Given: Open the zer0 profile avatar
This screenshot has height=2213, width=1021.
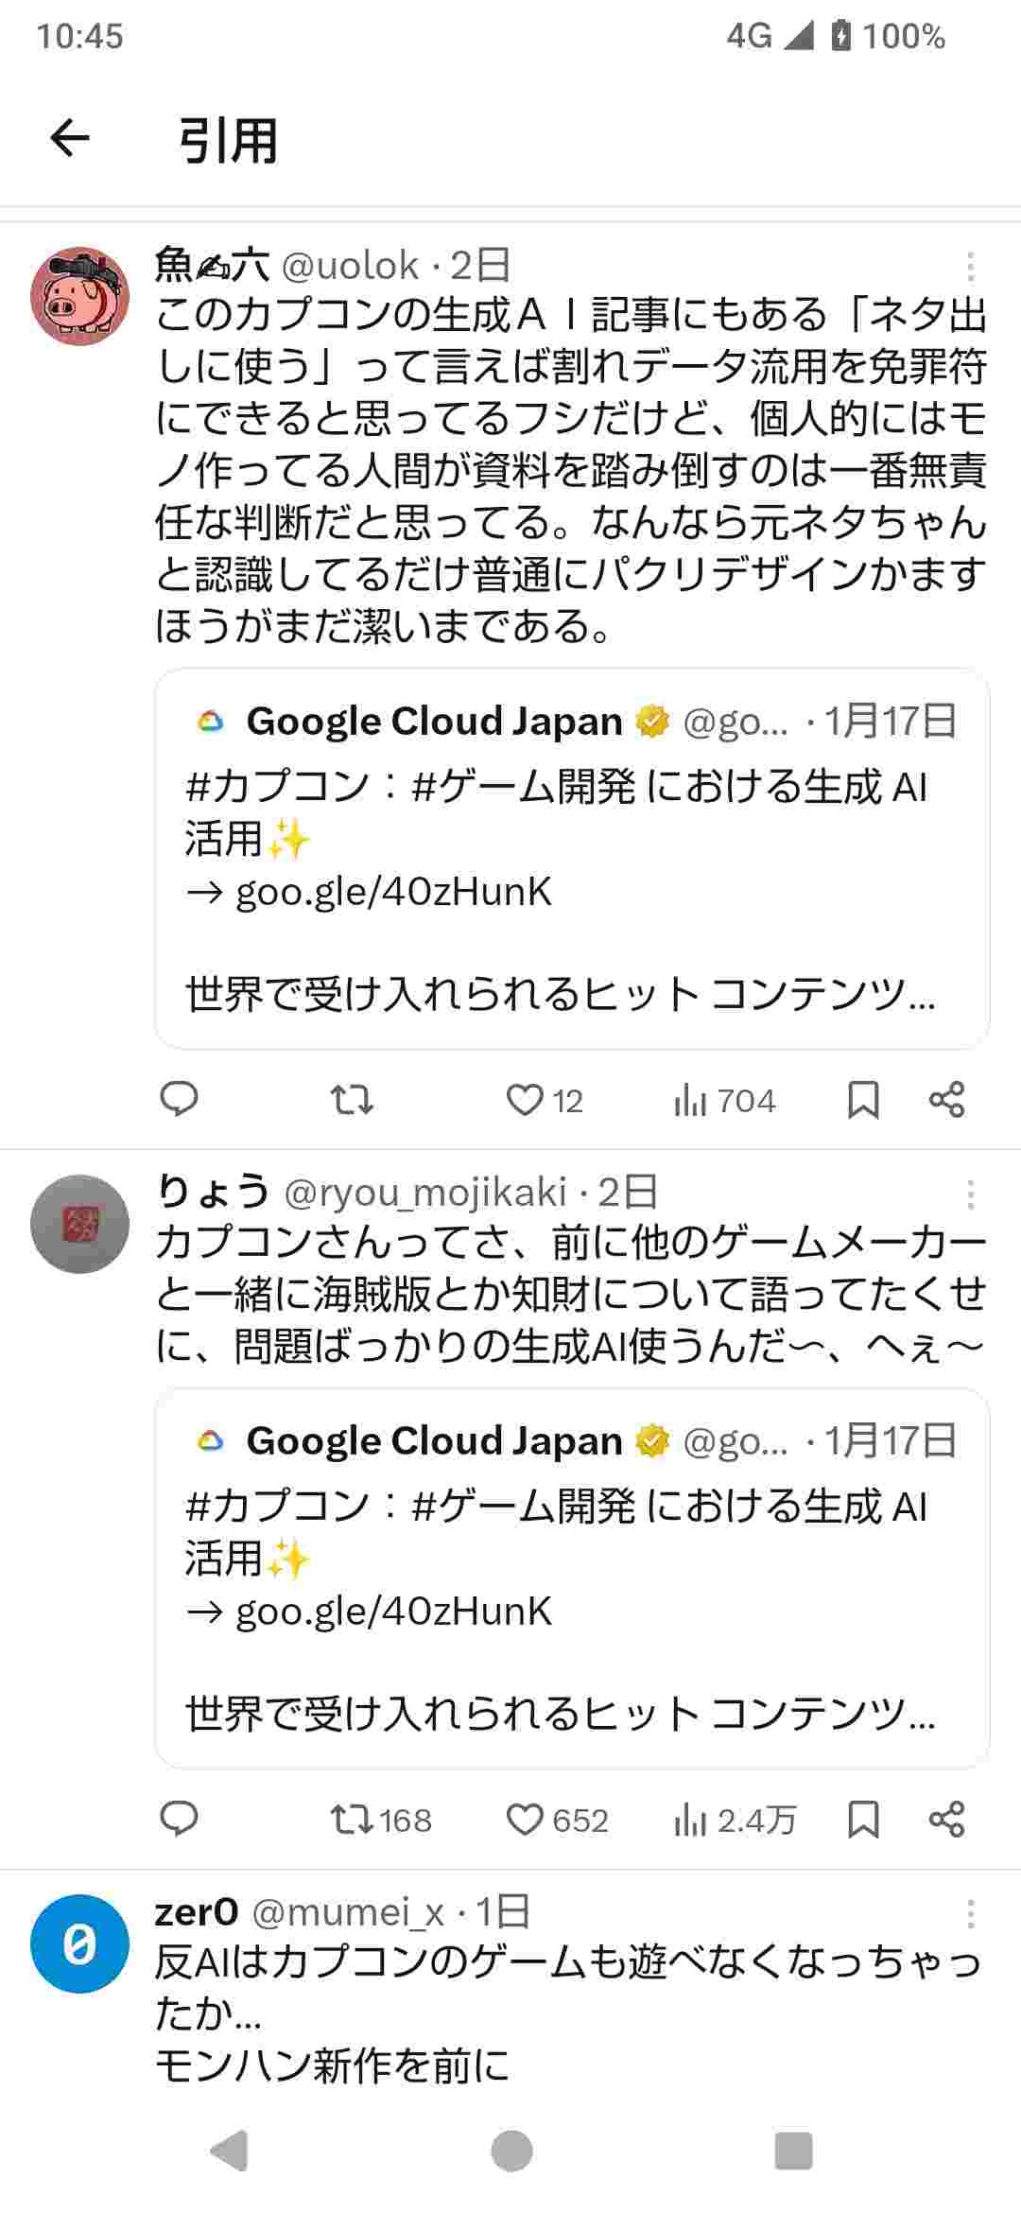Looking at the screenshot, I should point(80,1943).
